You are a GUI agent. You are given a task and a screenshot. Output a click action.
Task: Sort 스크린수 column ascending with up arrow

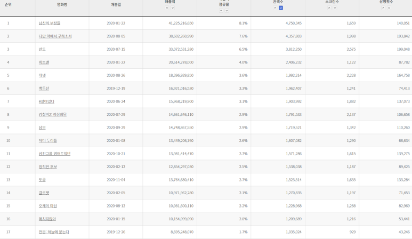(329, 8)
